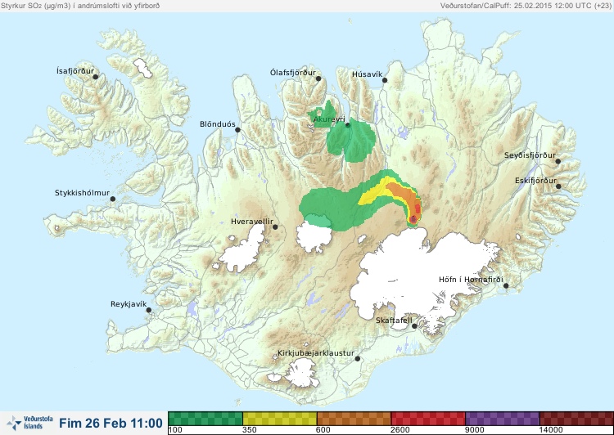Click the 'Höfn í Hornafirði' label
Screen dimensions: 614x435
(471, 280)
